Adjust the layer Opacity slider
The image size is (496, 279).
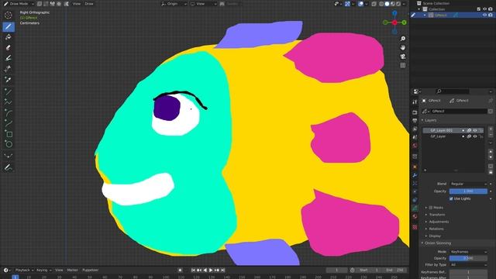pyautogui.click(x=468, y=191)
